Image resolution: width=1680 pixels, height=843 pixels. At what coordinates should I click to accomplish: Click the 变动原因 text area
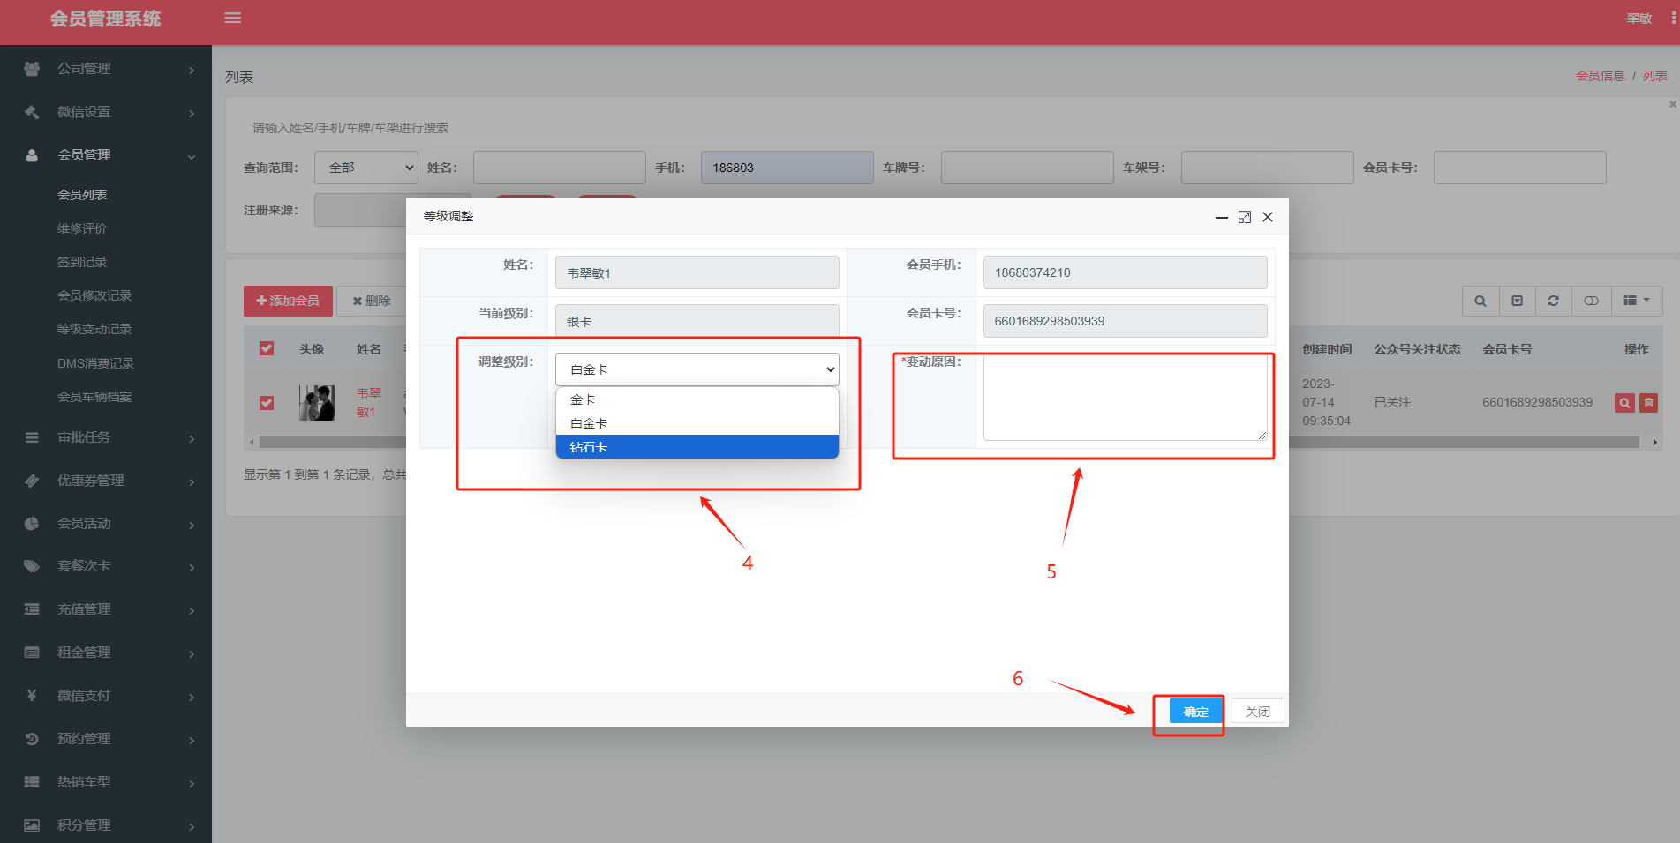(x=1125, y=397)
